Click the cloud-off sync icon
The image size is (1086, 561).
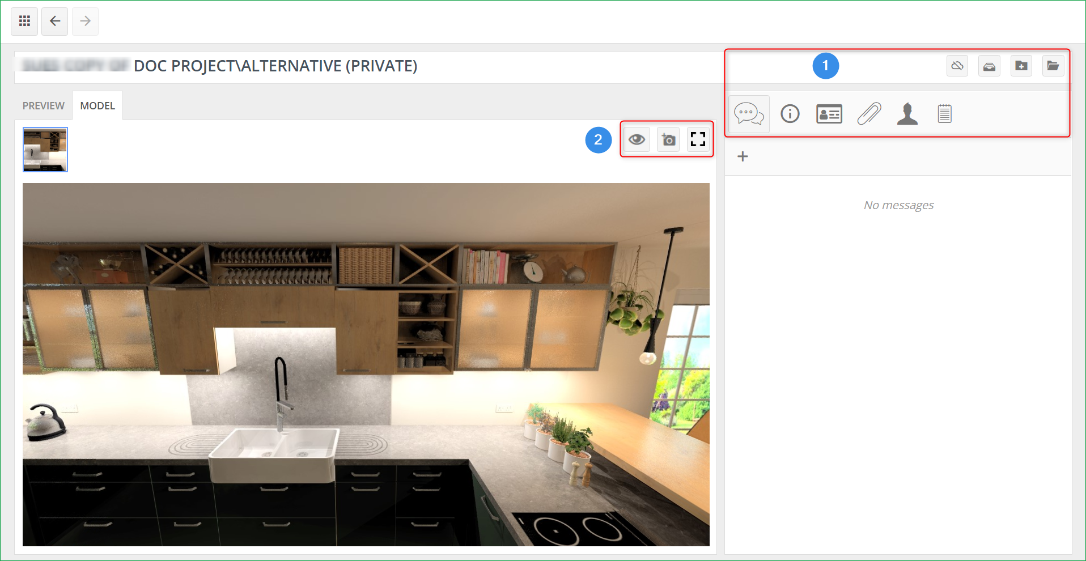(x=957, y=66)
